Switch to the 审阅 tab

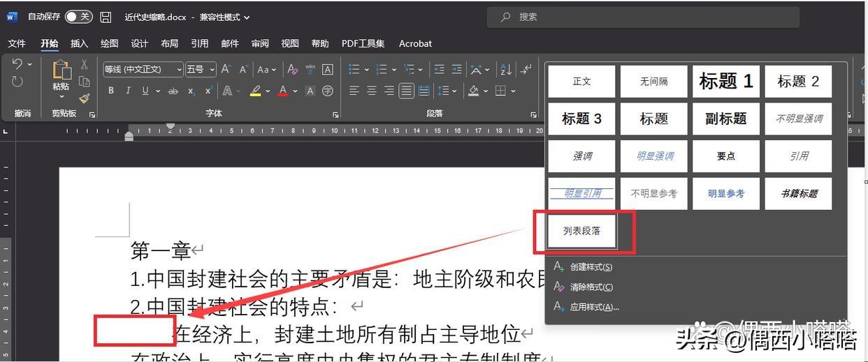[x=260, y=43]
